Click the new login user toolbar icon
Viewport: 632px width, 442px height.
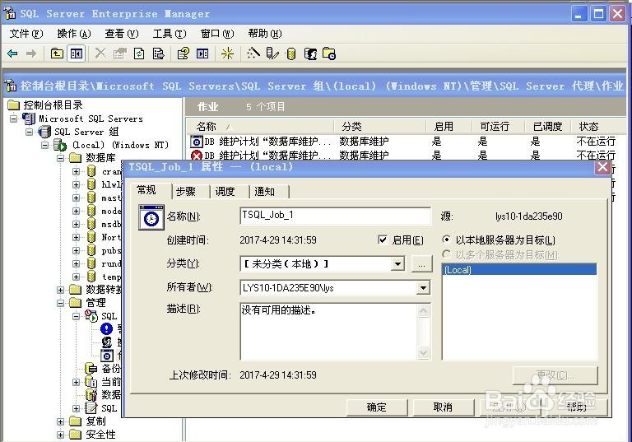pos(310,54)
